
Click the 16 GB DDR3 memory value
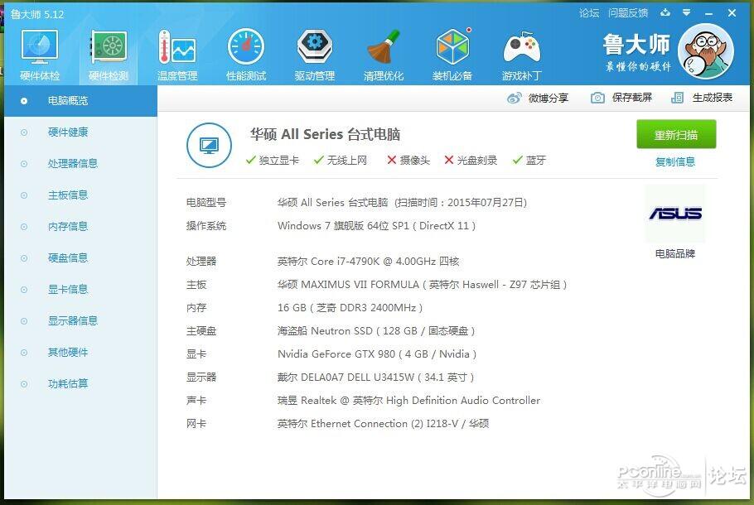tap(350, 308)
